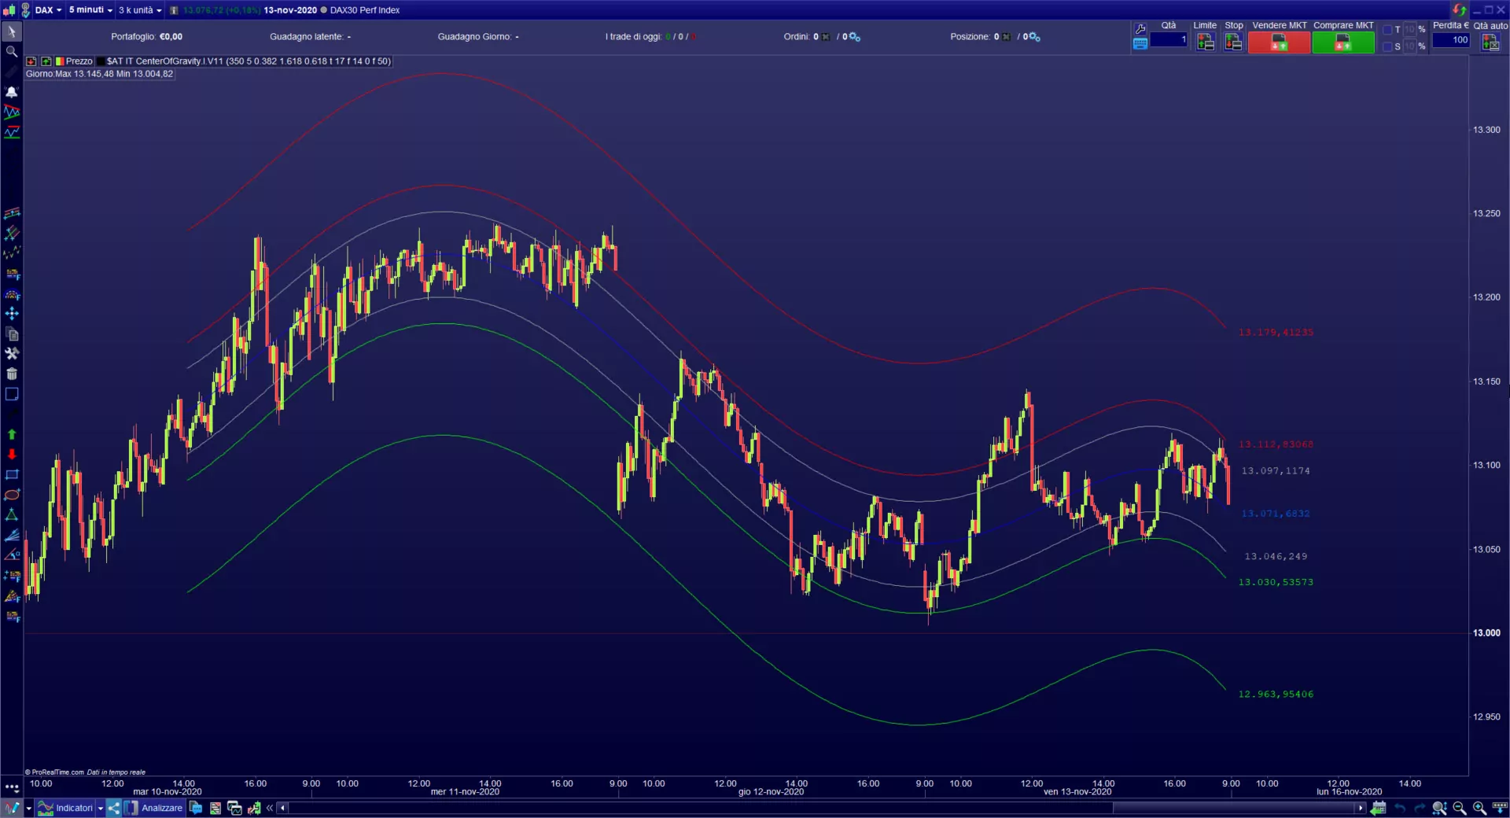Zoom in using plus magnifier icon
Viewport: 1510px width, 818px height.
coord(1479,808)
